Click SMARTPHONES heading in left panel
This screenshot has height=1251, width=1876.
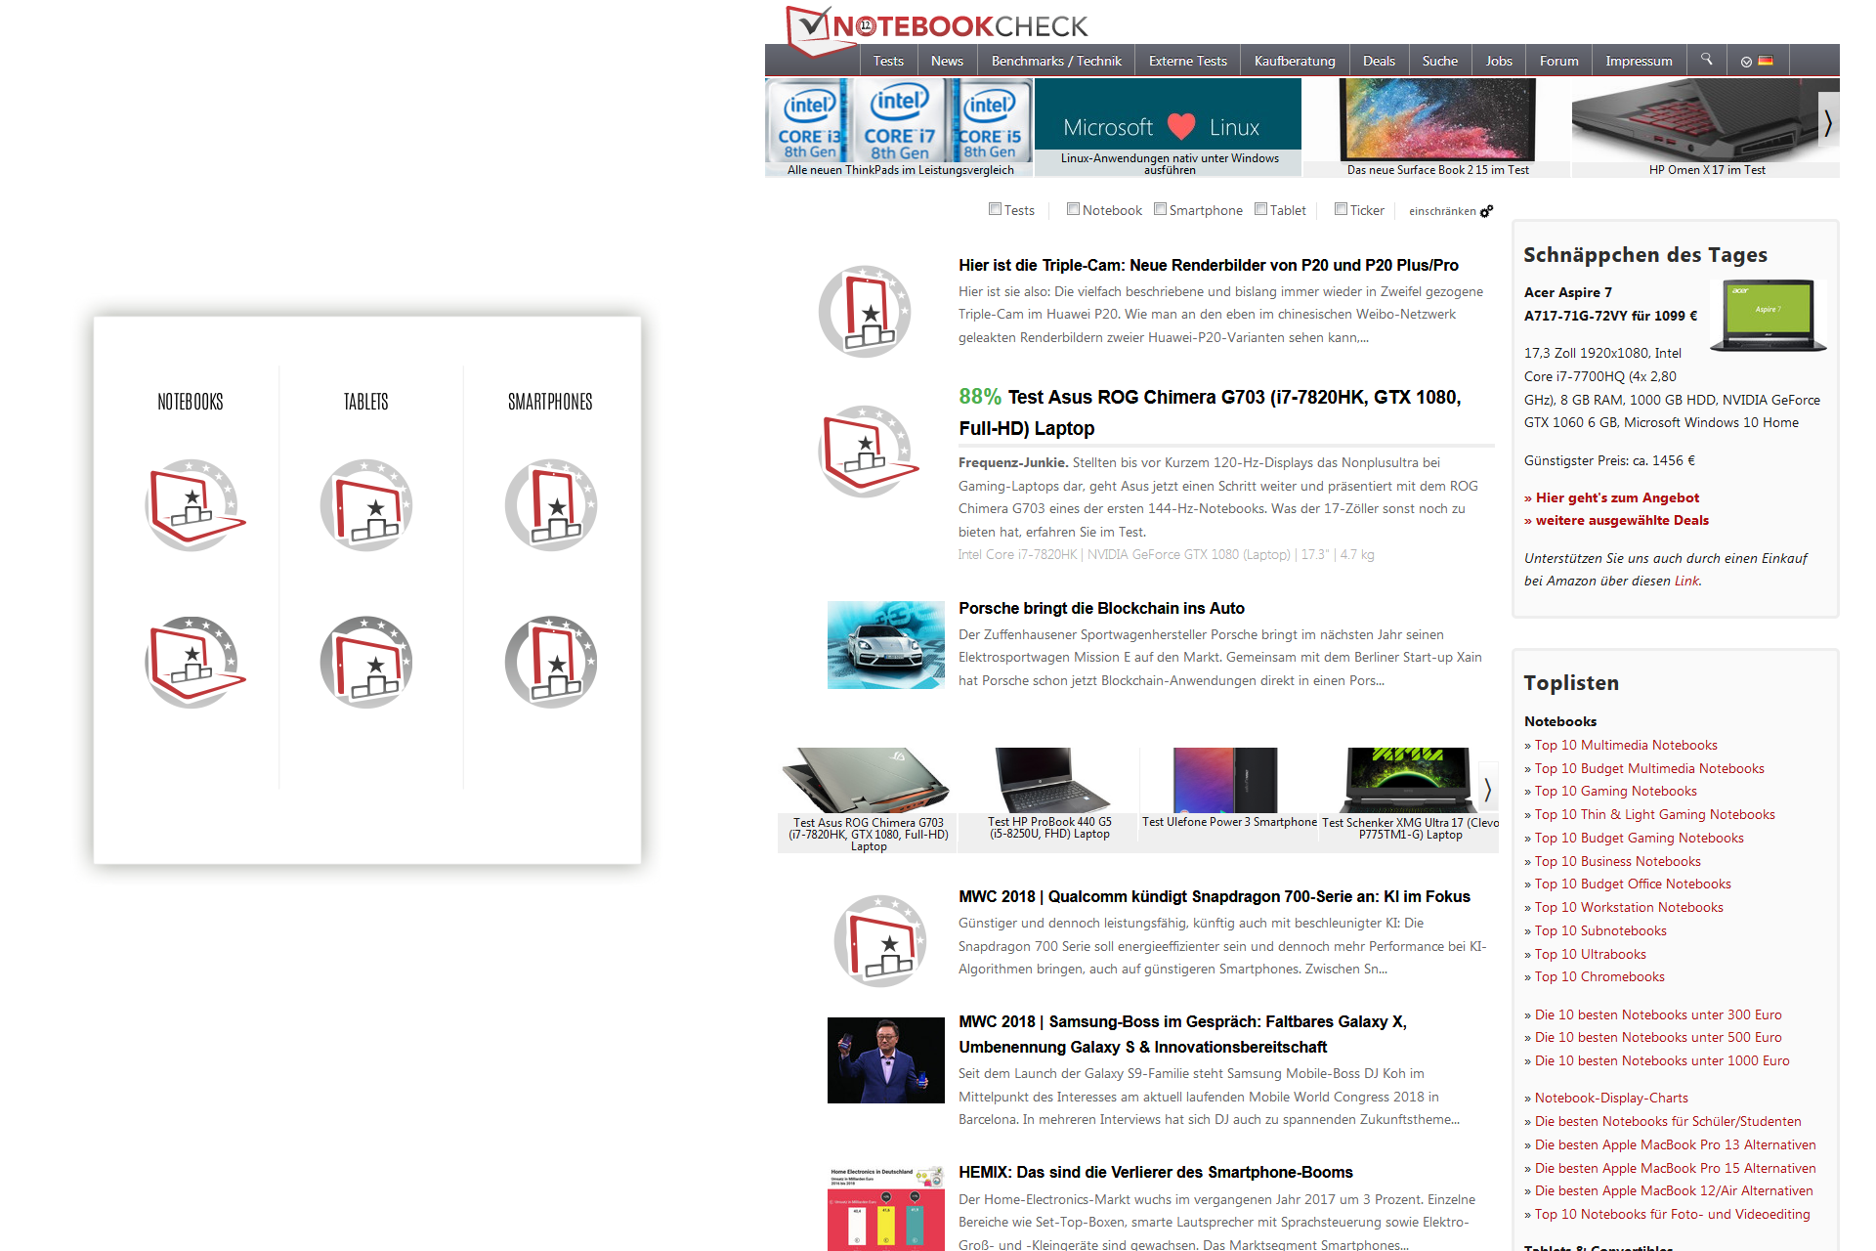point(550,402)
